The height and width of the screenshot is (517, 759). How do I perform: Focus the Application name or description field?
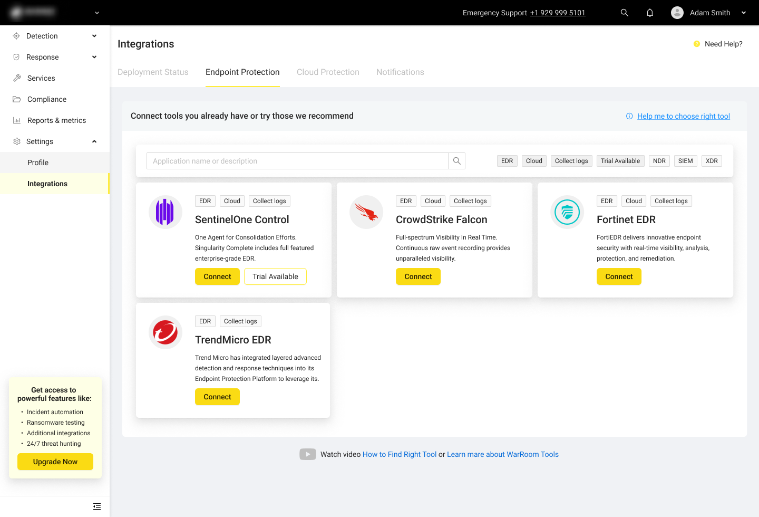[x=297, y=161]
